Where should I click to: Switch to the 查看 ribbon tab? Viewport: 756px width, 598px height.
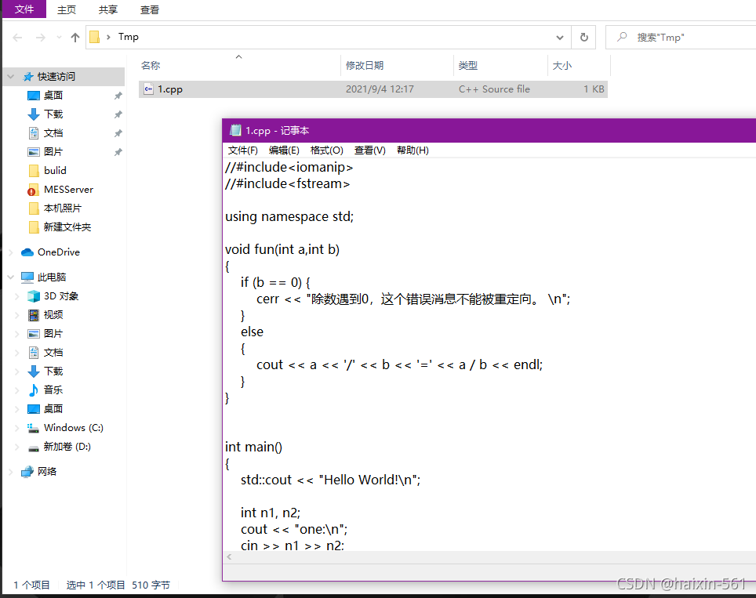pyautogui.click(x=149, y=9)
